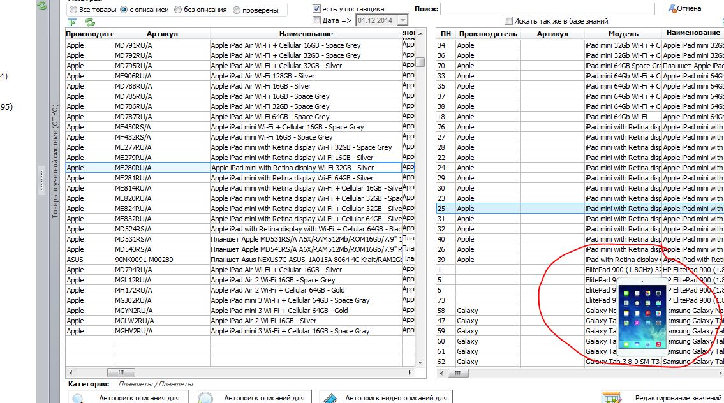Click the Автопоиск видео описаний для button
The image size is (724, 403).
385,397
